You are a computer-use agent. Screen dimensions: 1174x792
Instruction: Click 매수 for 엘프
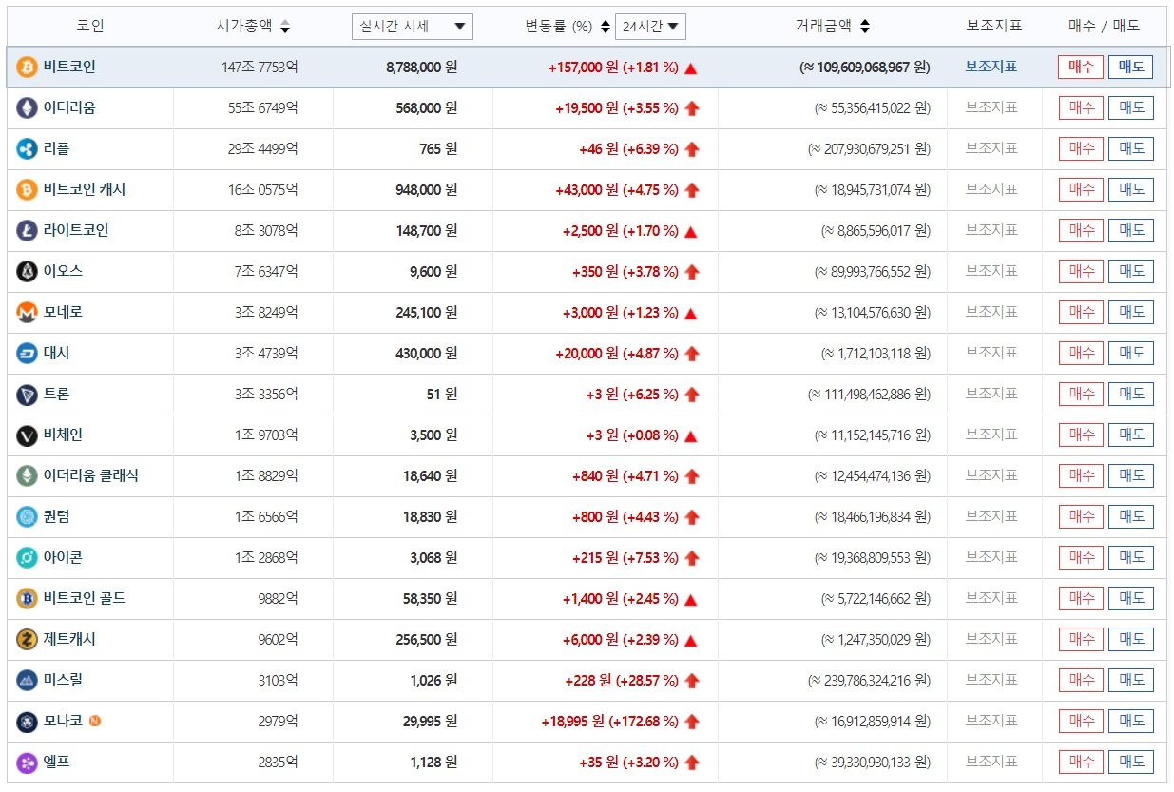coord(1081,762)
